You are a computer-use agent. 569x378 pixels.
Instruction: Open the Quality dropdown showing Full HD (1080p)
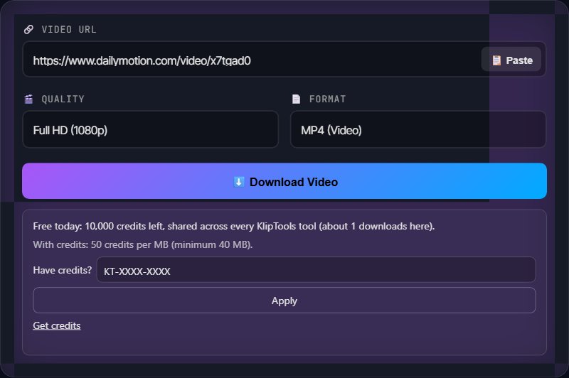click(150, 129)
